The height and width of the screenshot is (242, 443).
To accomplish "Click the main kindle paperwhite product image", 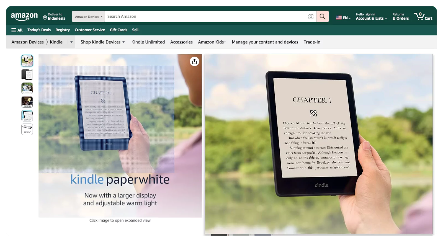I will [x=120, y=136].
